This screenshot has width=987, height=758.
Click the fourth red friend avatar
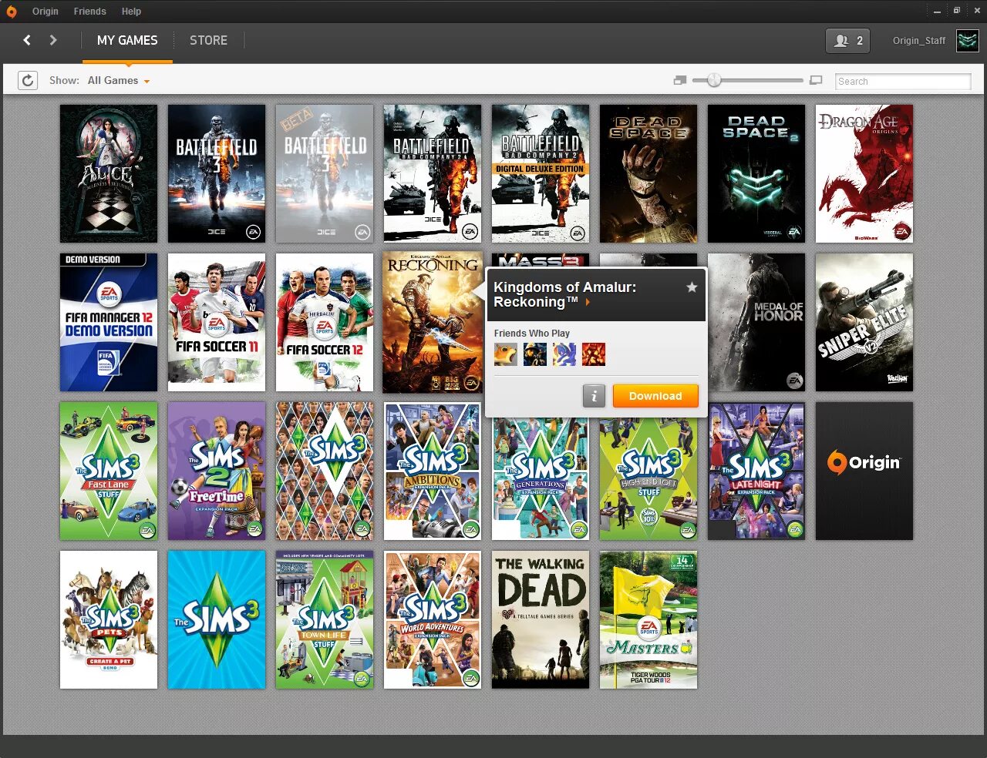594,354
